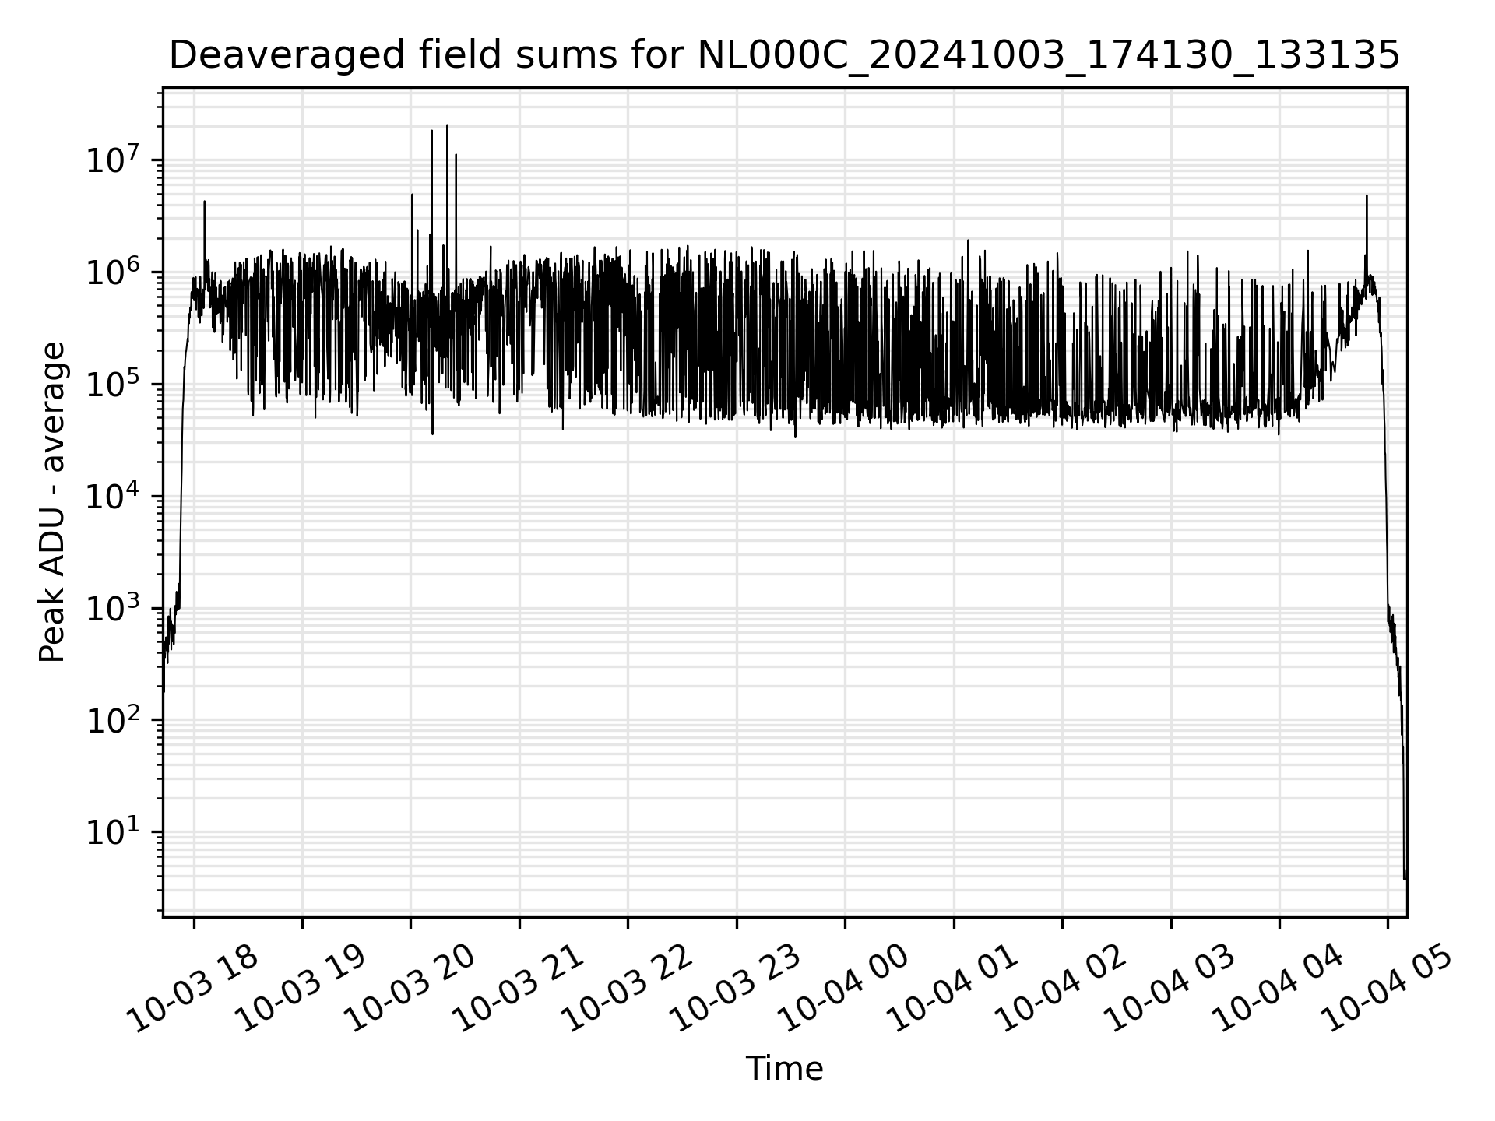Click the x-axis tick label '10-03 19'
Screen dimensions: 1495x1121
pos(301,988)
